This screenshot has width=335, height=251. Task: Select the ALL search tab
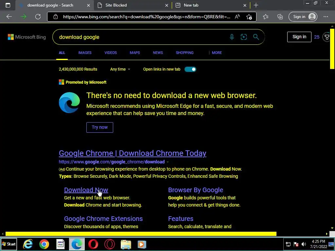[62, 53]
